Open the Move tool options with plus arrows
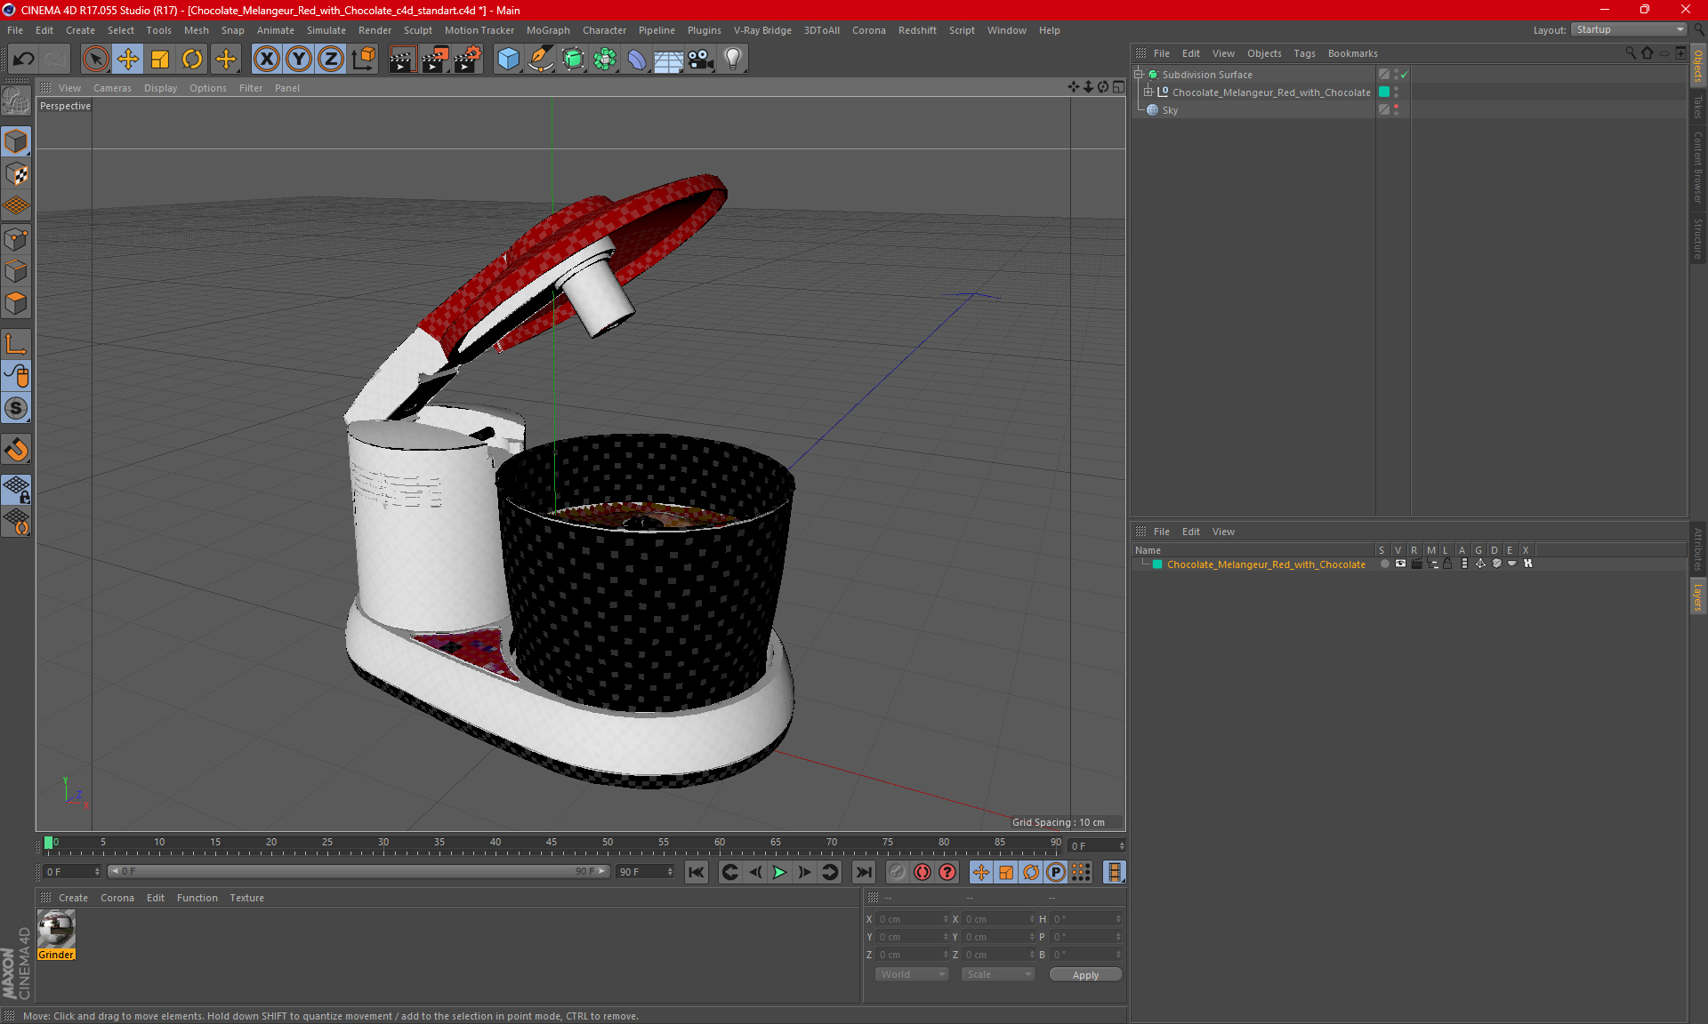Viewport: 1708px width, 1024px height. 226,60
